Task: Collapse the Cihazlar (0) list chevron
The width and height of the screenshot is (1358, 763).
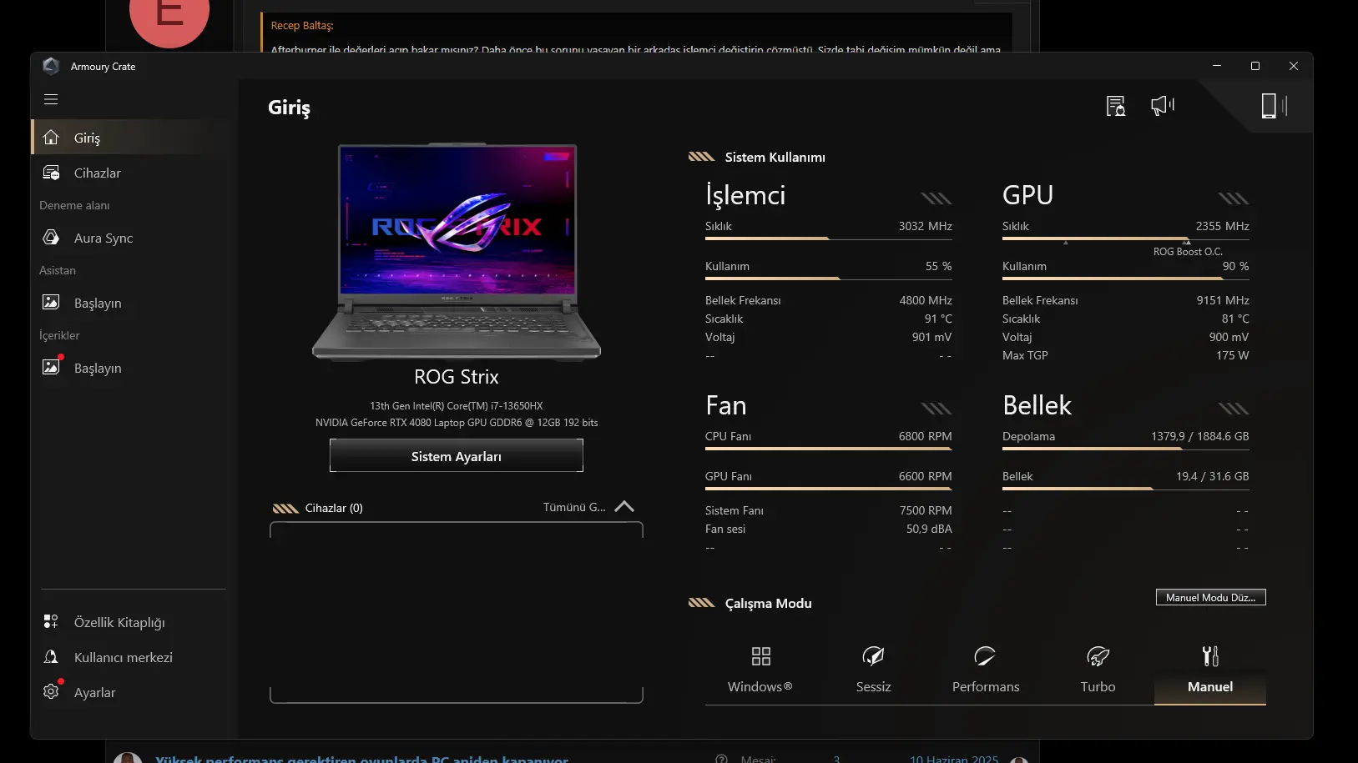Action: (x=624, y=507)
